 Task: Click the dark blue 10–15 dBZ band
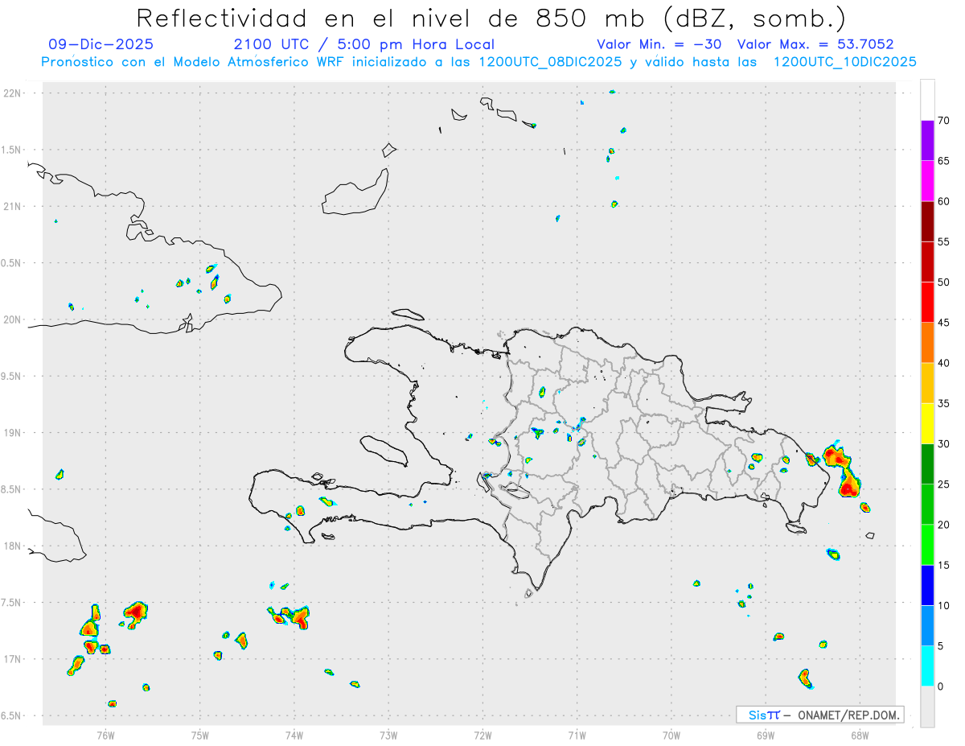(927, 585)
